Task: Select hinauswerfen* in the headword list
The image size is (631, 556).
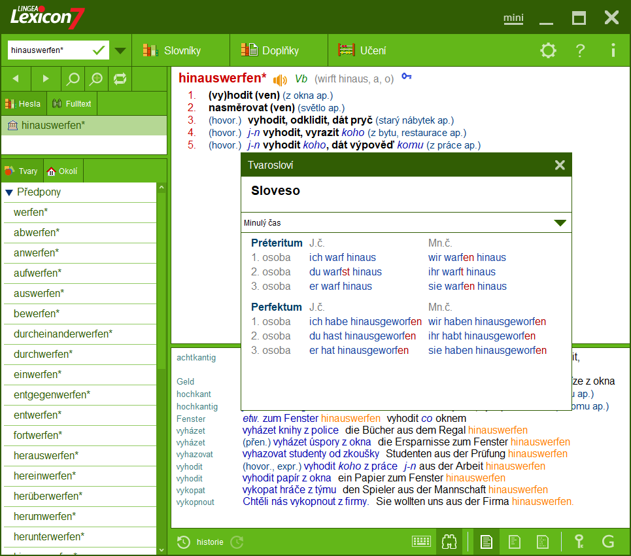Action: point(84,125)
